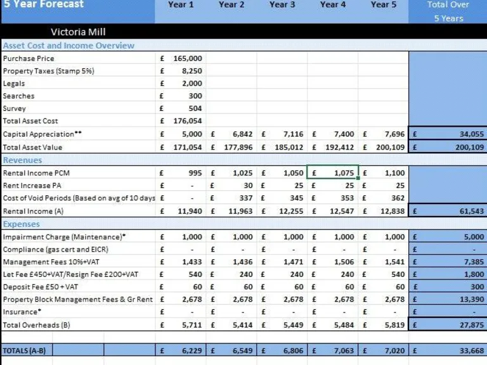487x365 pixels.
Task: Select the Year 4 Rental Income PCM cell
Action: tap(332, 173)
